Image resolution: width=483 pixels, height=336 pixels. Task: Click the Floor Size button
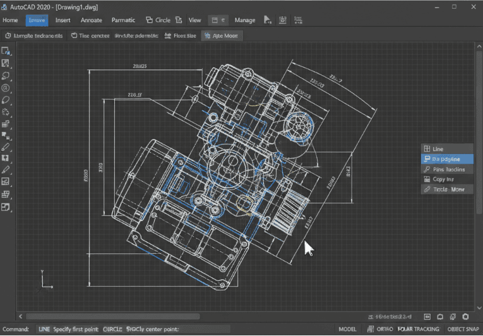(x=180, y=36)
